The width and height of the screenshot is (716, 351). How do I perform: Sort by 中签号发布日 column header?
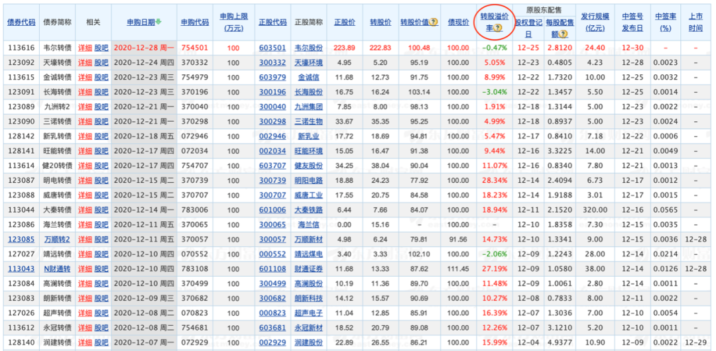click(x=632, y=23)
